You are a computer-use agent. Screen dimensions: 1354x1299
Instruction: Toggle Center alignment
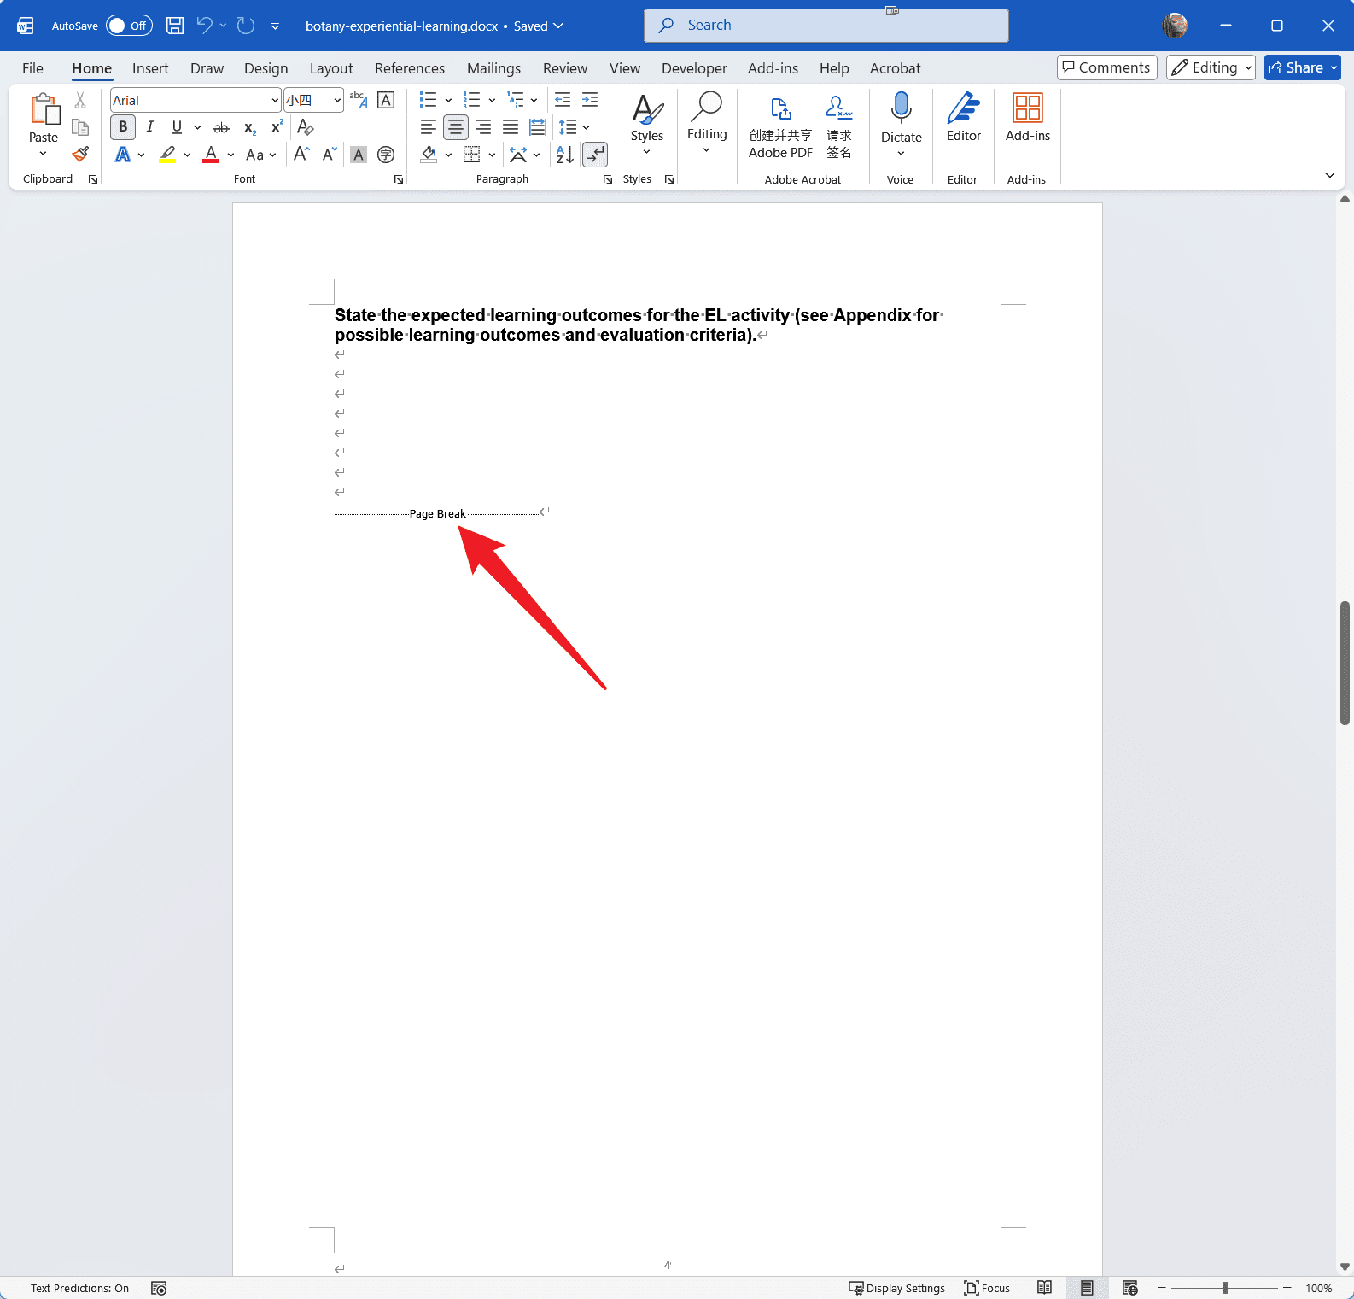click(x=456, y=127)
